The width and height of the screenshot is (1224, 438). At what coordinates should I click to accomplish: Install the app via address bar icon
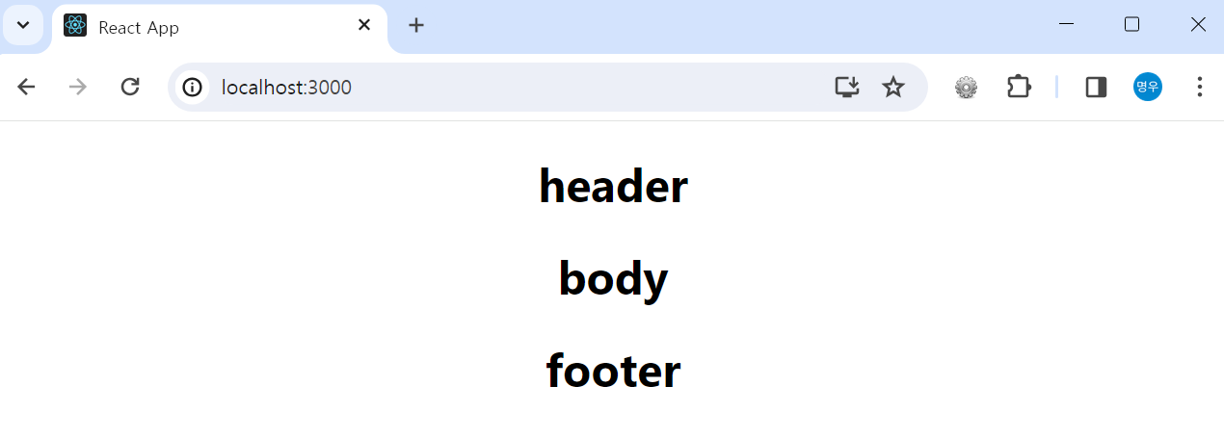click(x=846, y=88)
